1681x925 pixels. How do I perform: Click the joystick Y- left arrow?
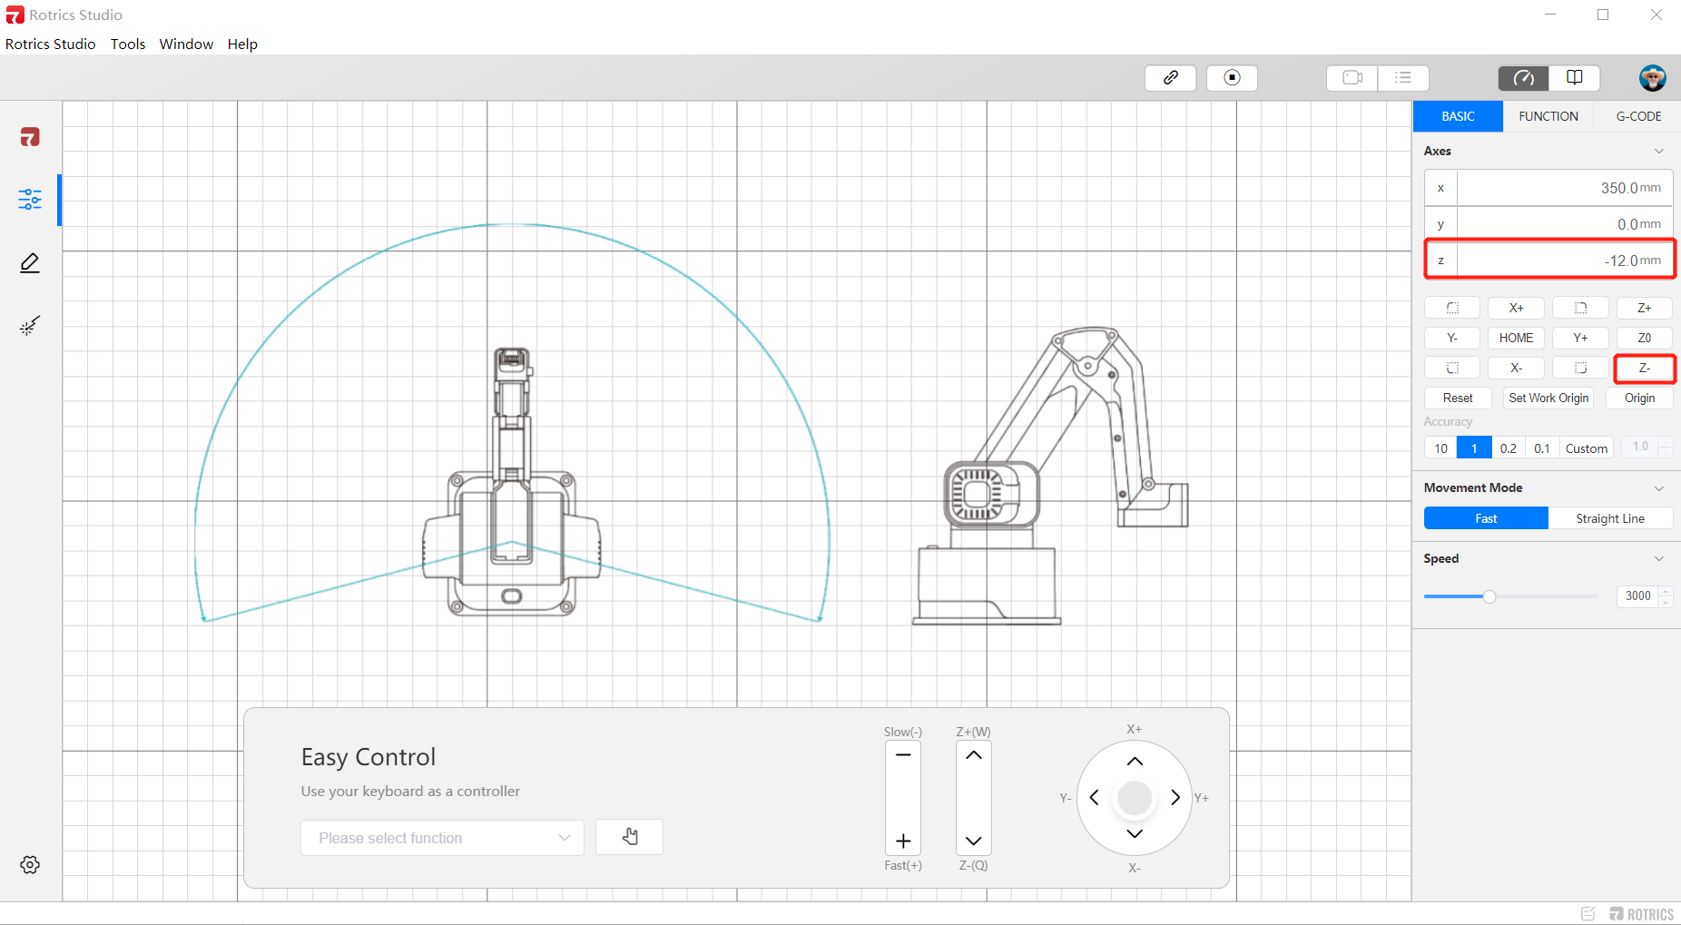[x=1095, y=798]
